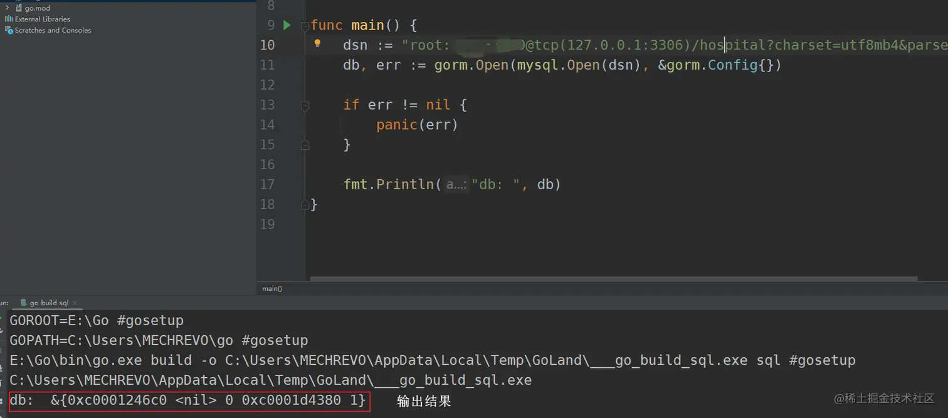Close the 'go build sql' run tab

(75, 303)
